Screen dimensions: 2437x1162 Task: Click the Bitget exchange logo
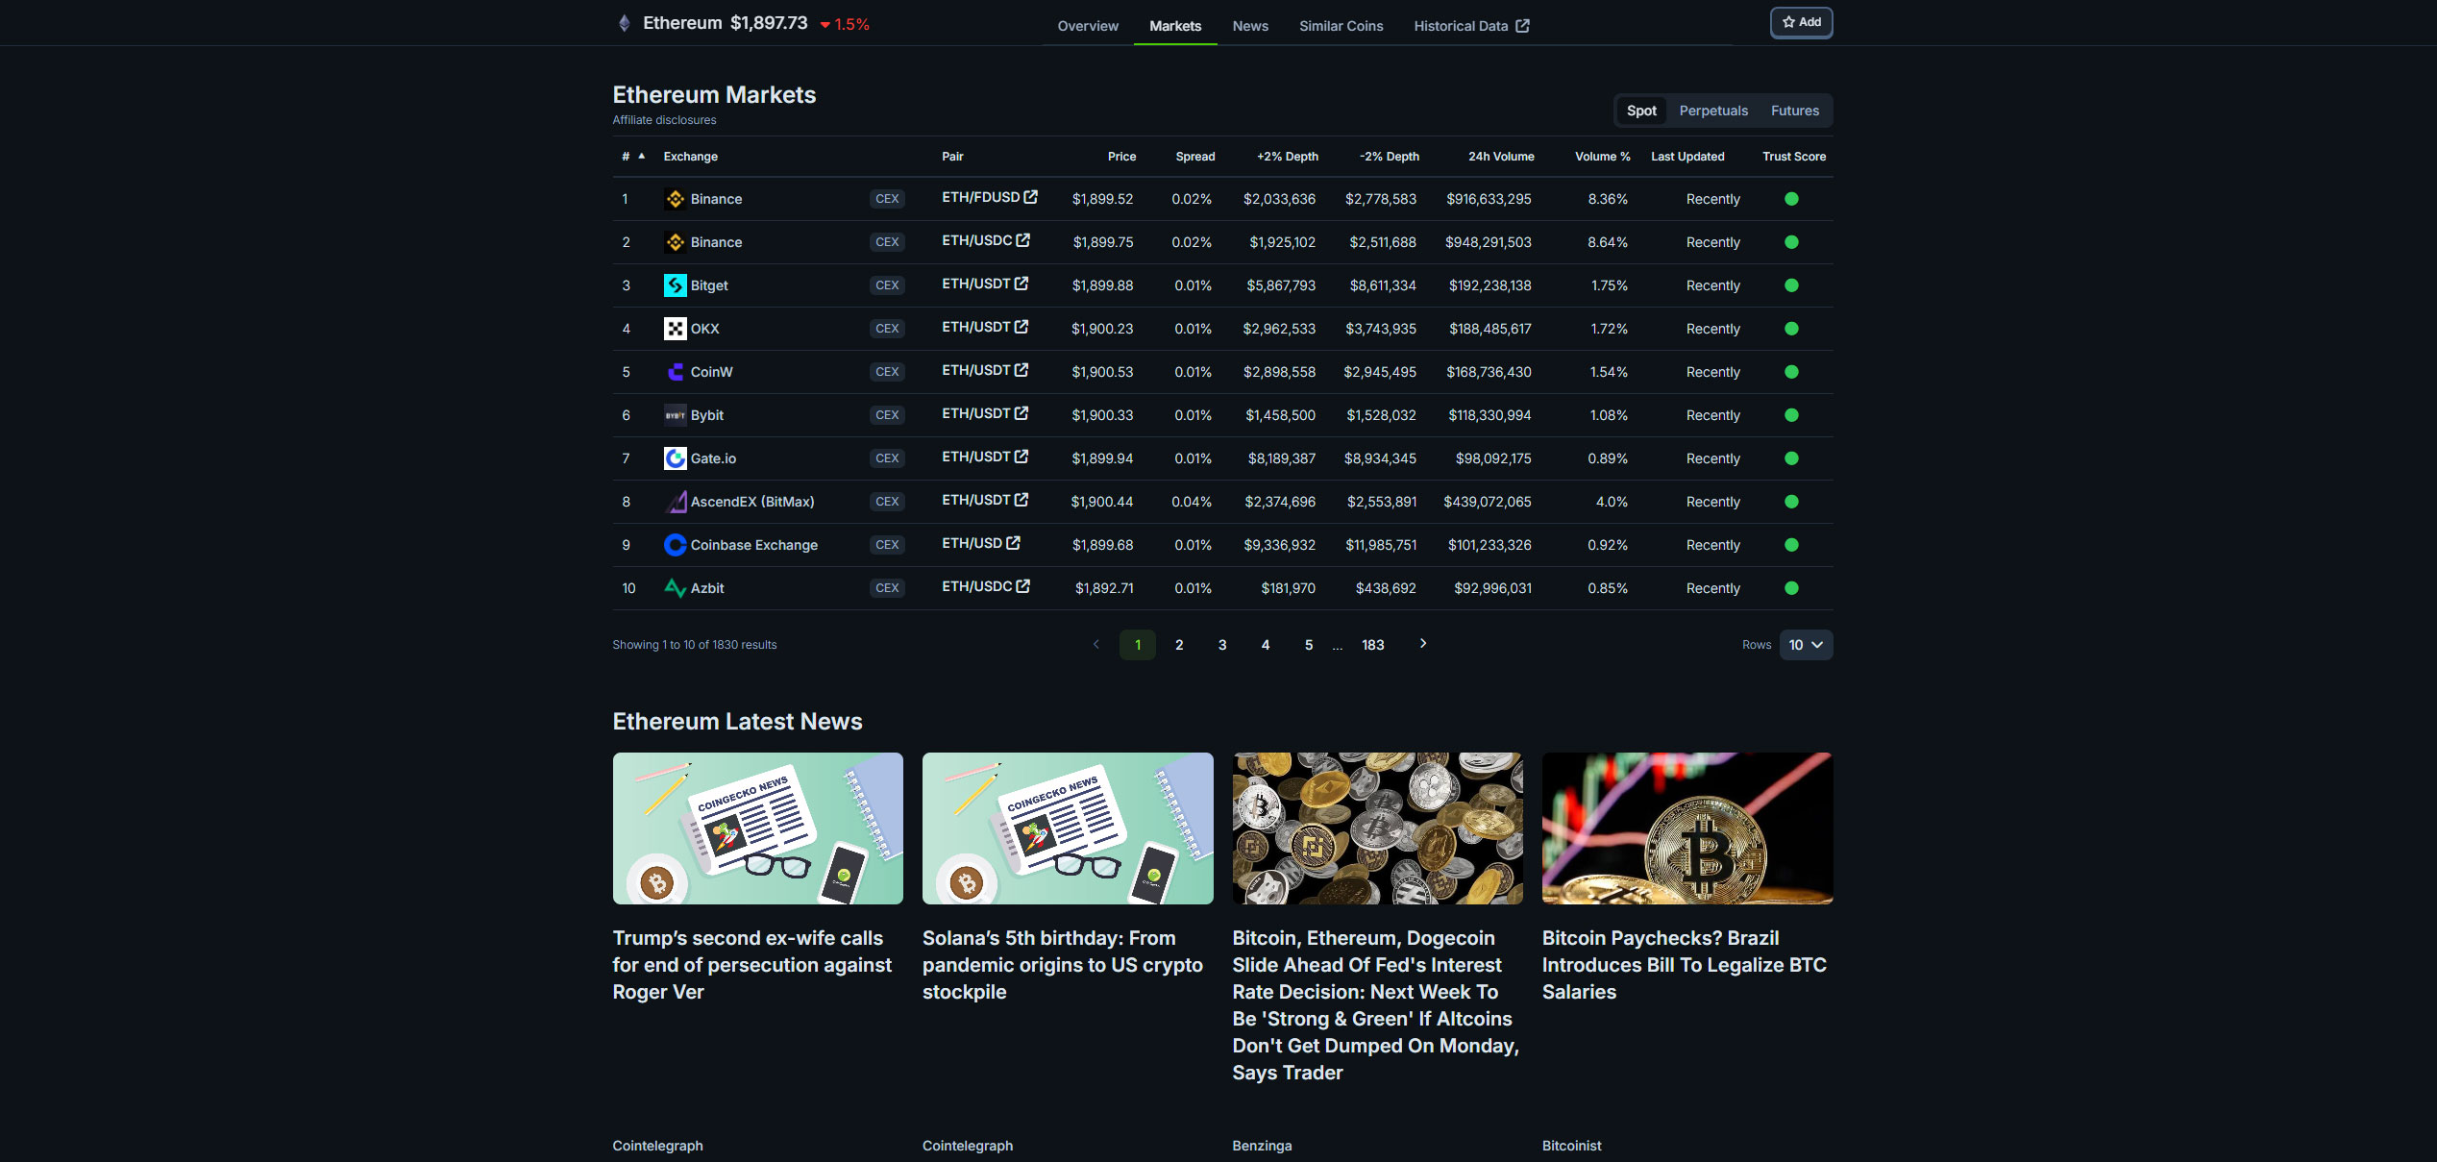click(x=676, y=285)
